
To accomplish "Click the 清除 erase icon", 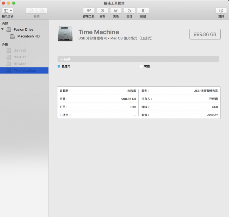I will [x=116, y=11].
